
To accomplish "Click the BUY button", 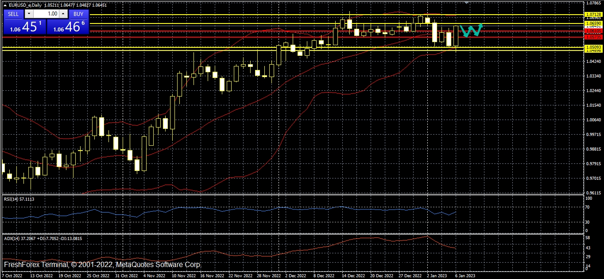I will click(78, 14).
